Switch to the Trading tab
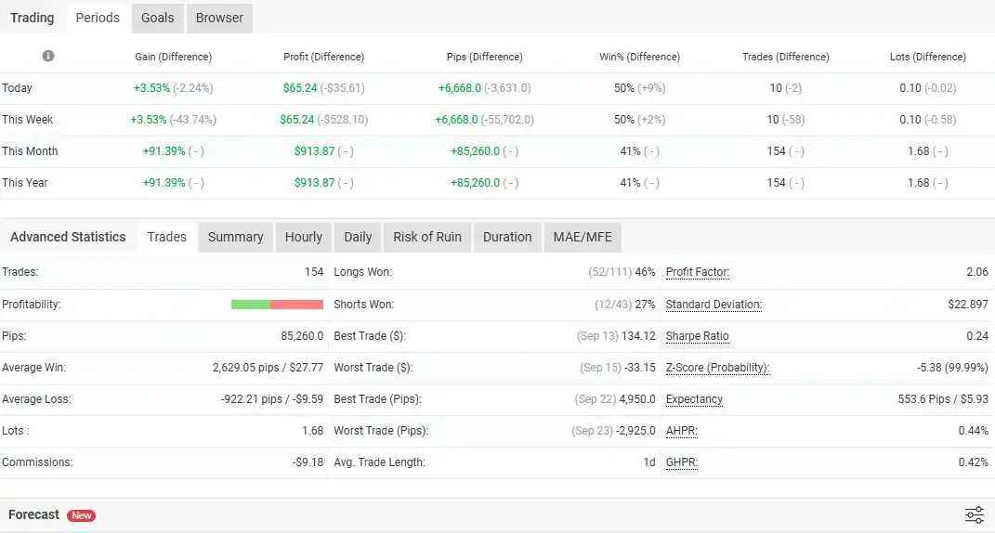 pos(33,18)
